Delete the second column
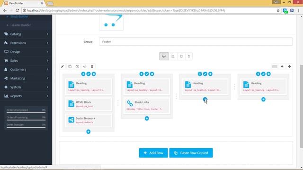Image resolution: width=303 pixels, height=170 pixels. point(152,74)
